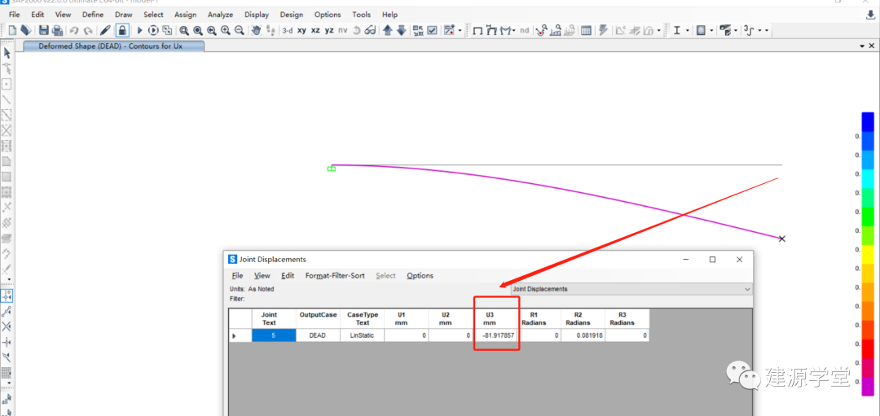Viewport: 880px width, 416px height.
Task: Click the LinStatic CaseType cell
Action: coord(363,336)
